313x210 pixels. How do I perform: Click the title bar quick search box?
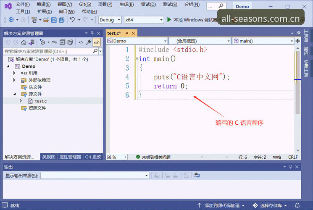[x=216, y=7]
